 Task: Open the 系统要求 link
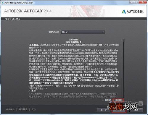coord(23,109)
